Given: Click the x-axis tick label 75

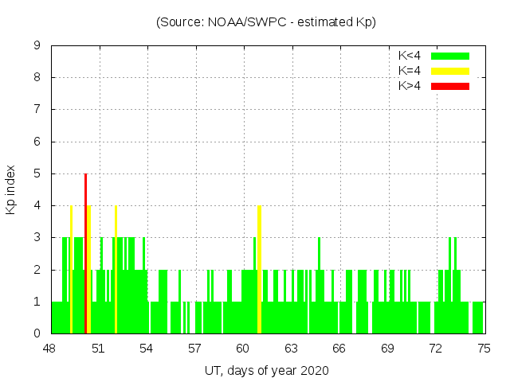Looking at the screenshot, I should click(x=484, y=349).
